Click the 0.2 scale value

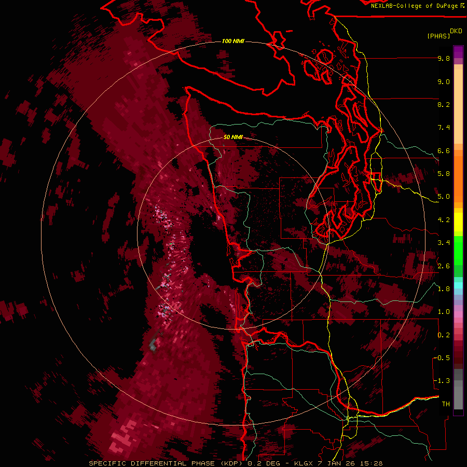coord(444,335)
